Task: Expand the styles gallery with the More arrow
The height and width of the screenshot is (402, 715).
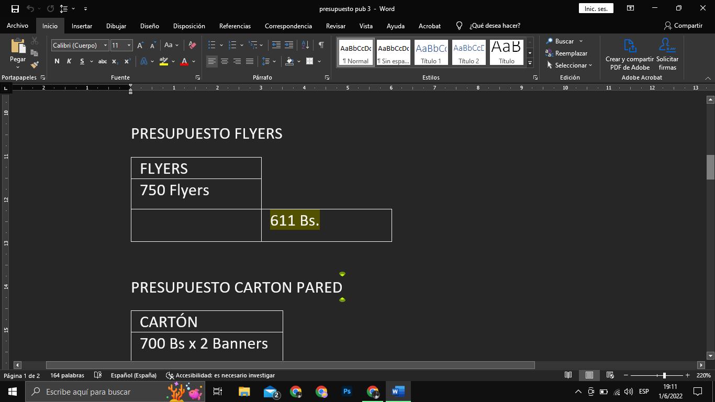Action: tap(530, 63)
